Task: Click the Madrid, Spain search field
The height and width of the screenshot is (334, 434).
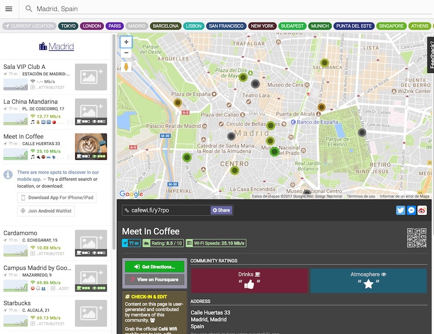Action: 228,9
